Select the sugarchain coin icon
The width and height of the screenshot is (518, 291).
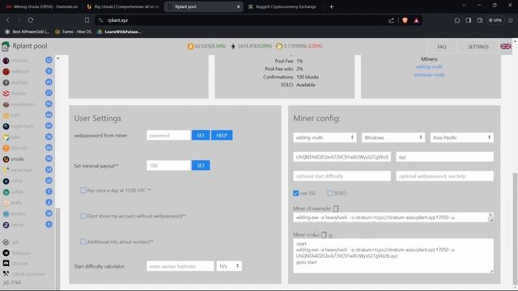pyautogui.click(x=6, y=126)
